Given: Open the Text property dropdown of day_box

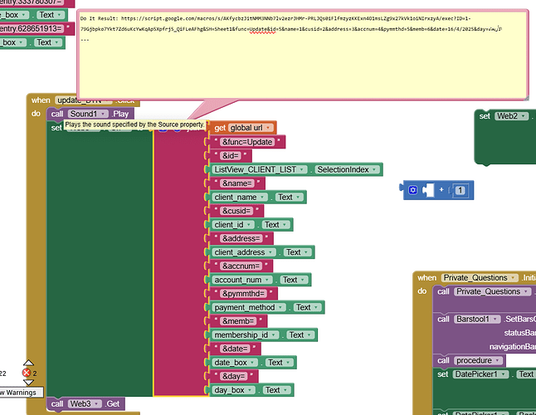Looking at the screenshot, I should (x=285, y=390).
